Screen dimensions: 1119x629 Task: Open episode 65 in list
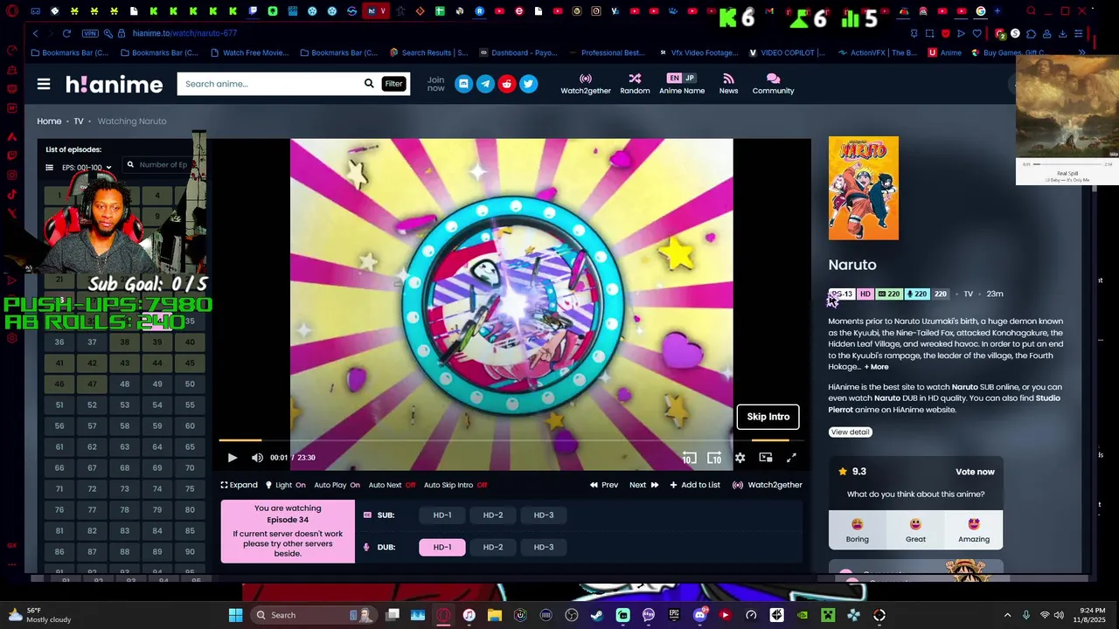(190, 447)
